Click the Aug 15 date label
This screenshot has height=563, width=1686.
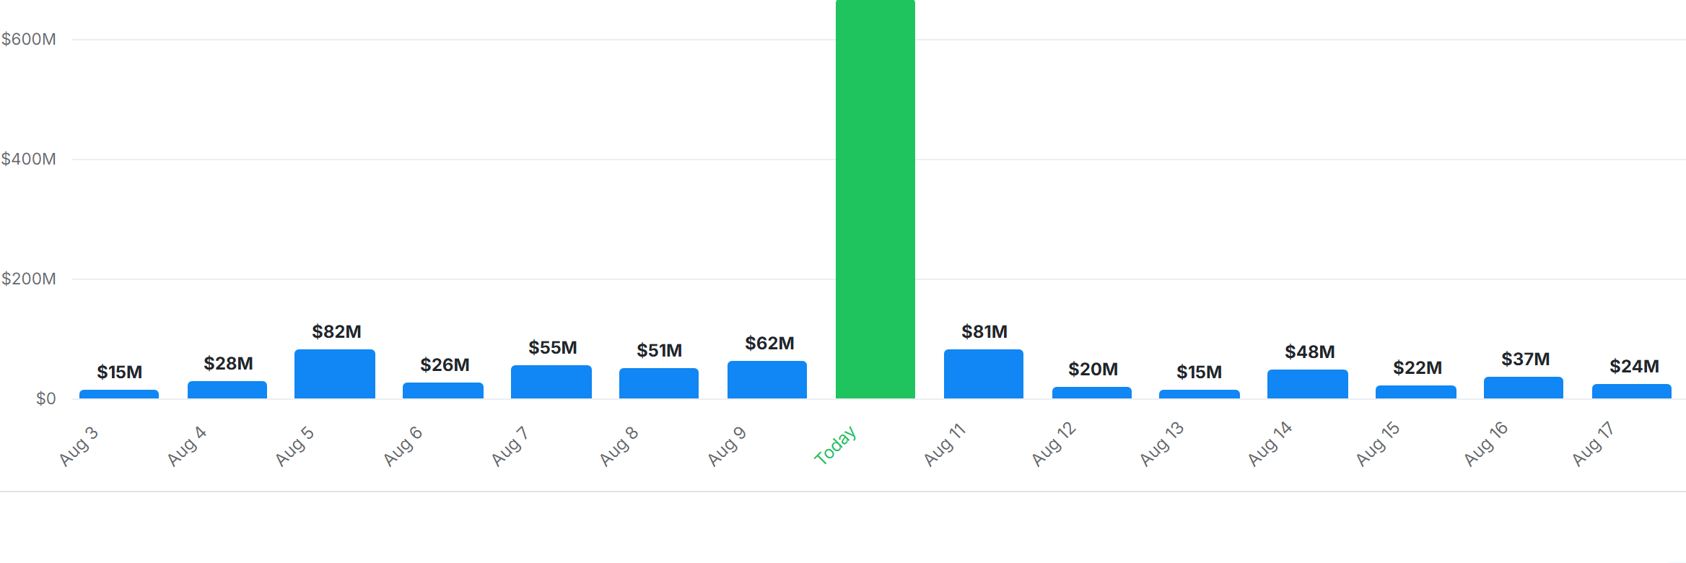[x=1378, y=444]
